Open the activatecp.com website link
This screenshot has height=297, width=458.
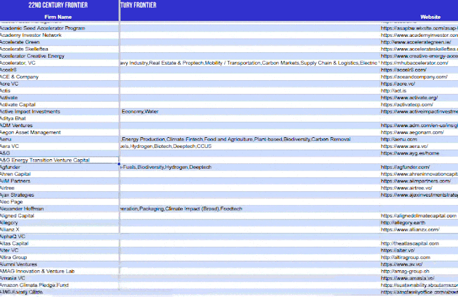pos(407,105)
